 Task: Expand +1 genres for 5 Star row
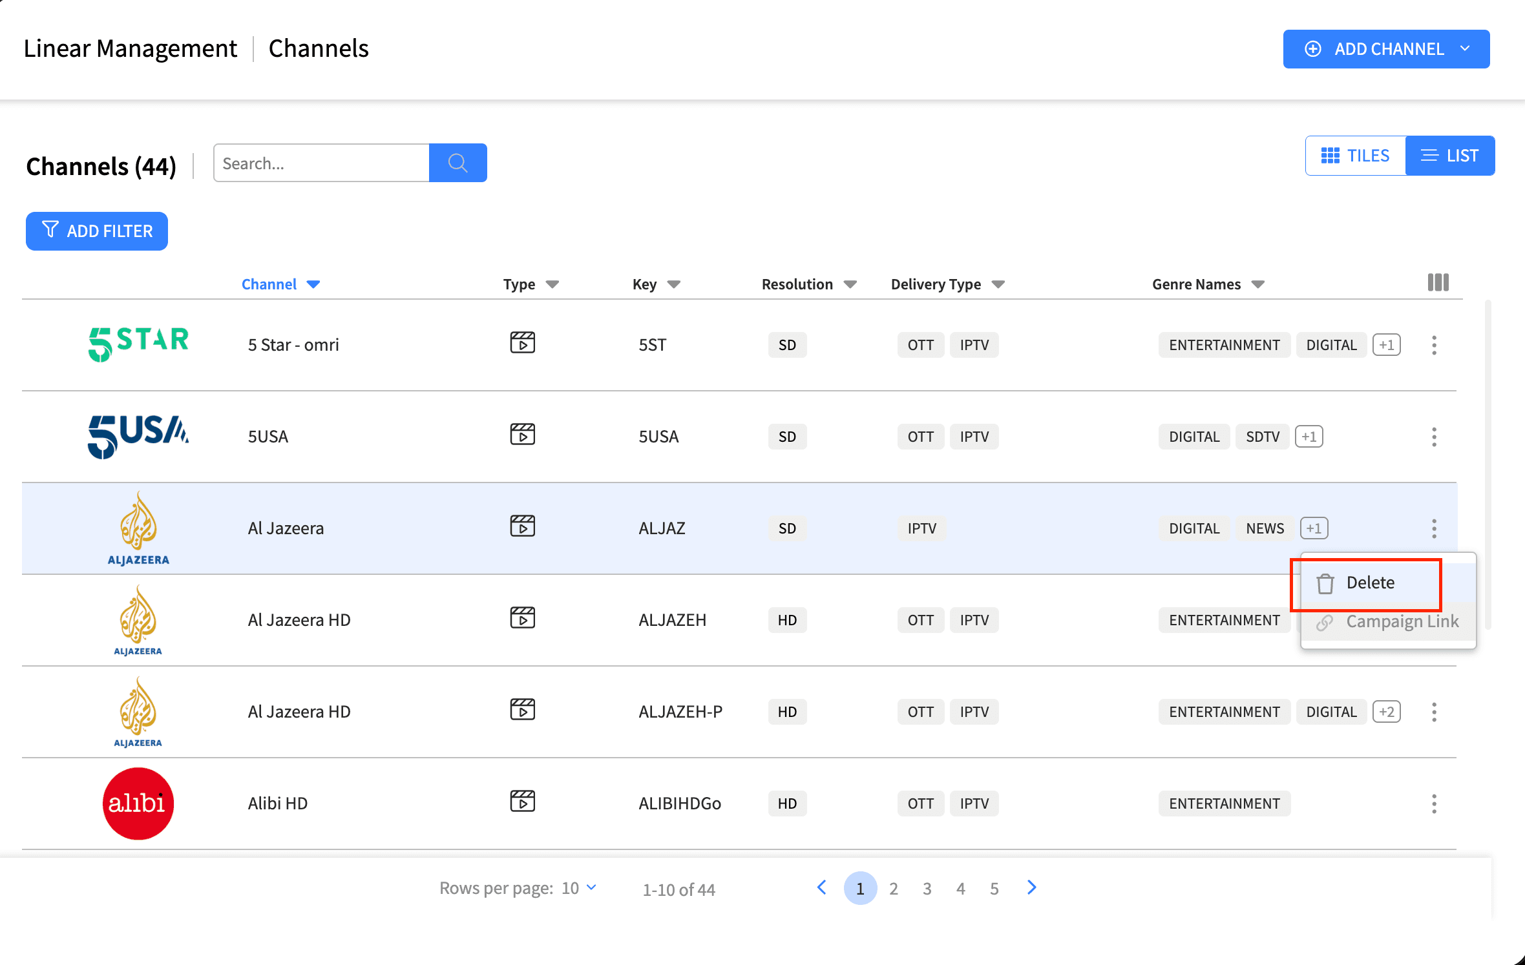pos(1387,345)
